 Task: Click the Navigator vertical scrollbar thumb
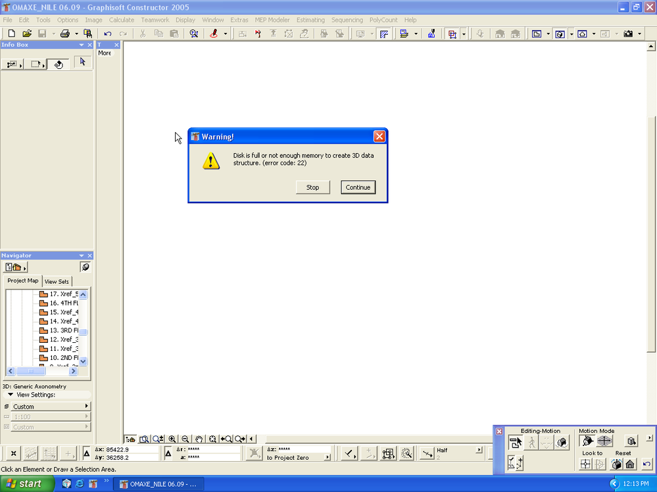[x=84, y=332]
